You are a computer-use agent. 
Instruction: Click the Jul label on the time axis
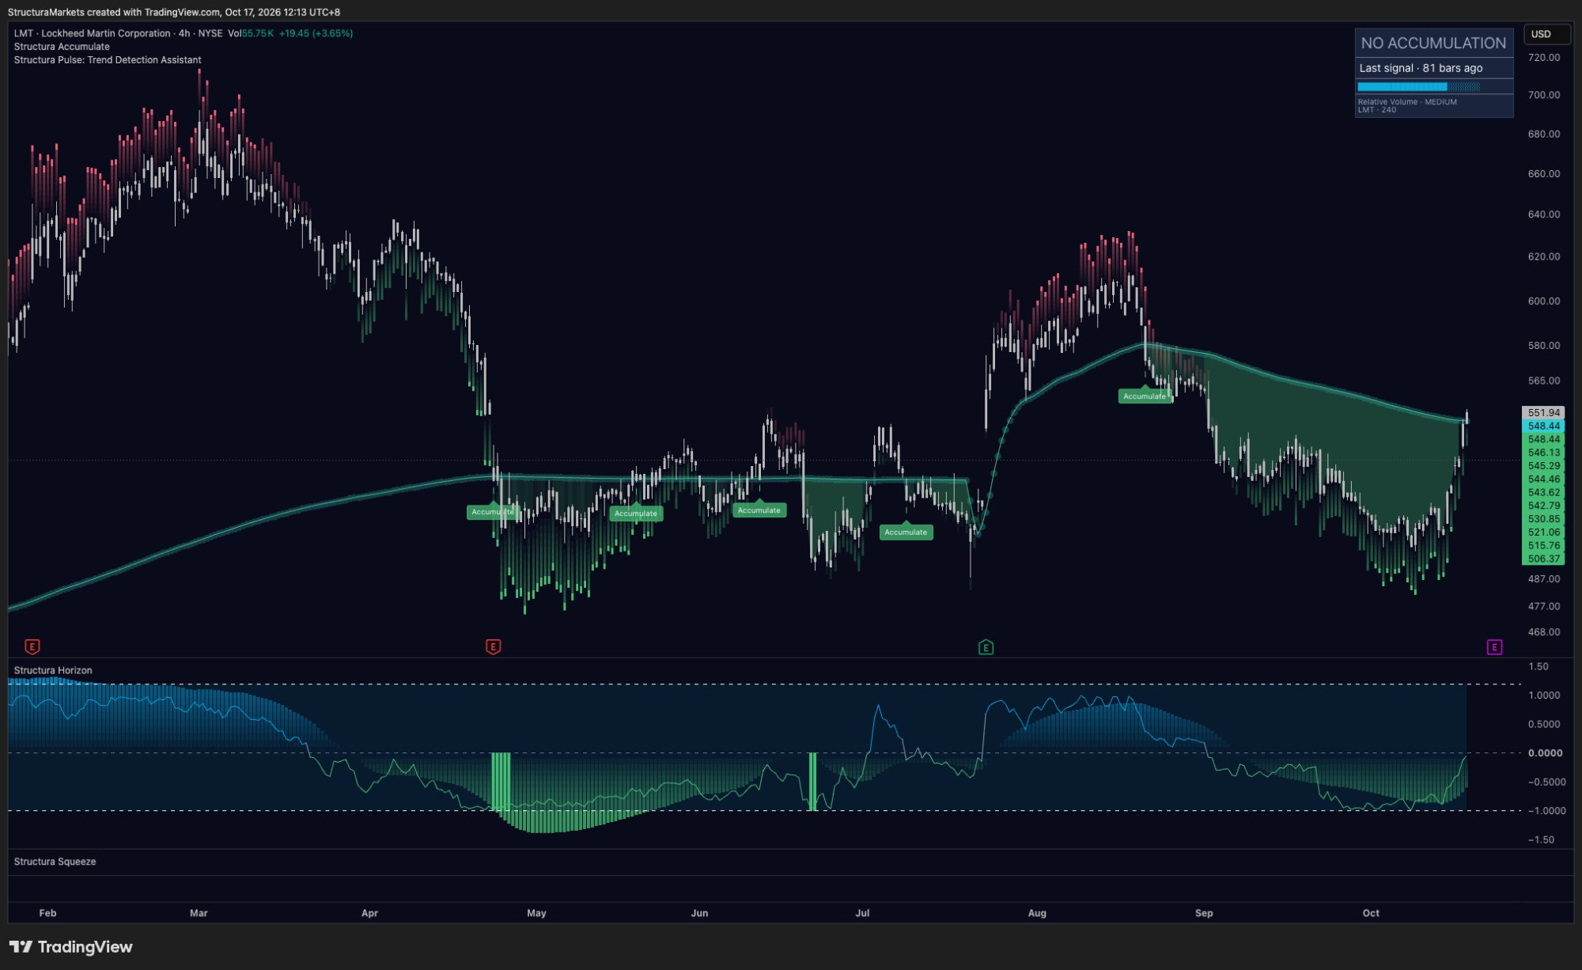pos(862,913)
